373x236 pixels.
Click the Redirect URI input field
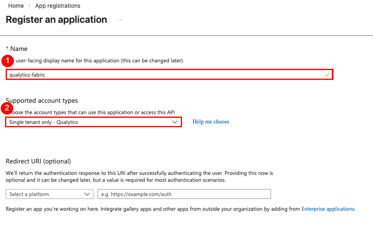tap(184, 194)
